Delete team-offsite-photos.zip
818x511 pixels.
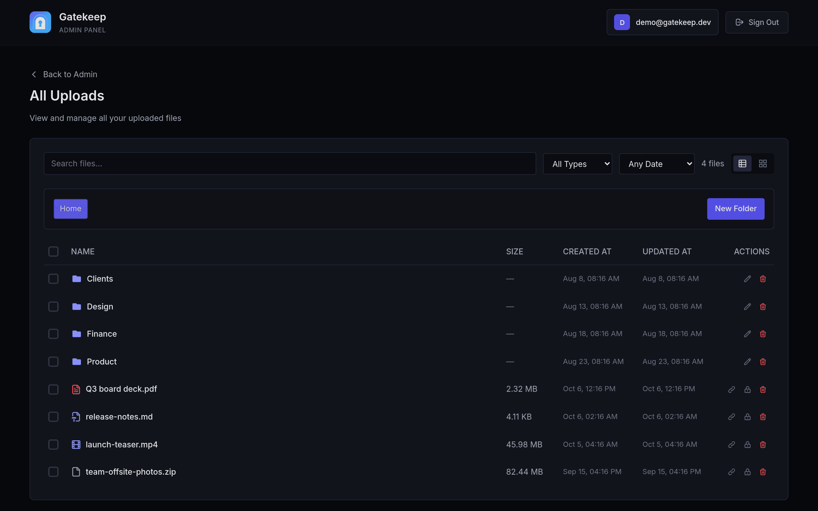[x=763, y=472]
